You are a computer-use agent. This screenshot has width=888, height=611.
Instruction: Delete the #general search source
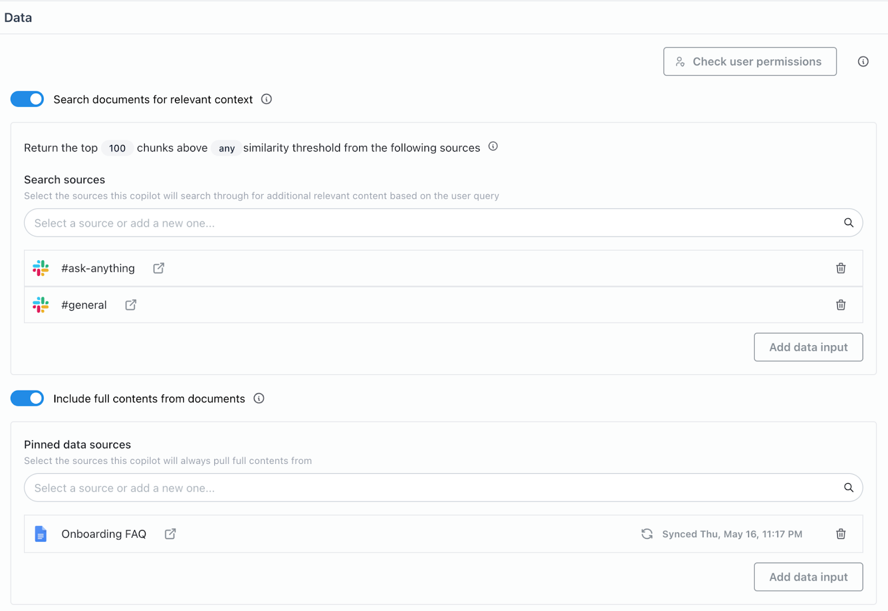841,305
